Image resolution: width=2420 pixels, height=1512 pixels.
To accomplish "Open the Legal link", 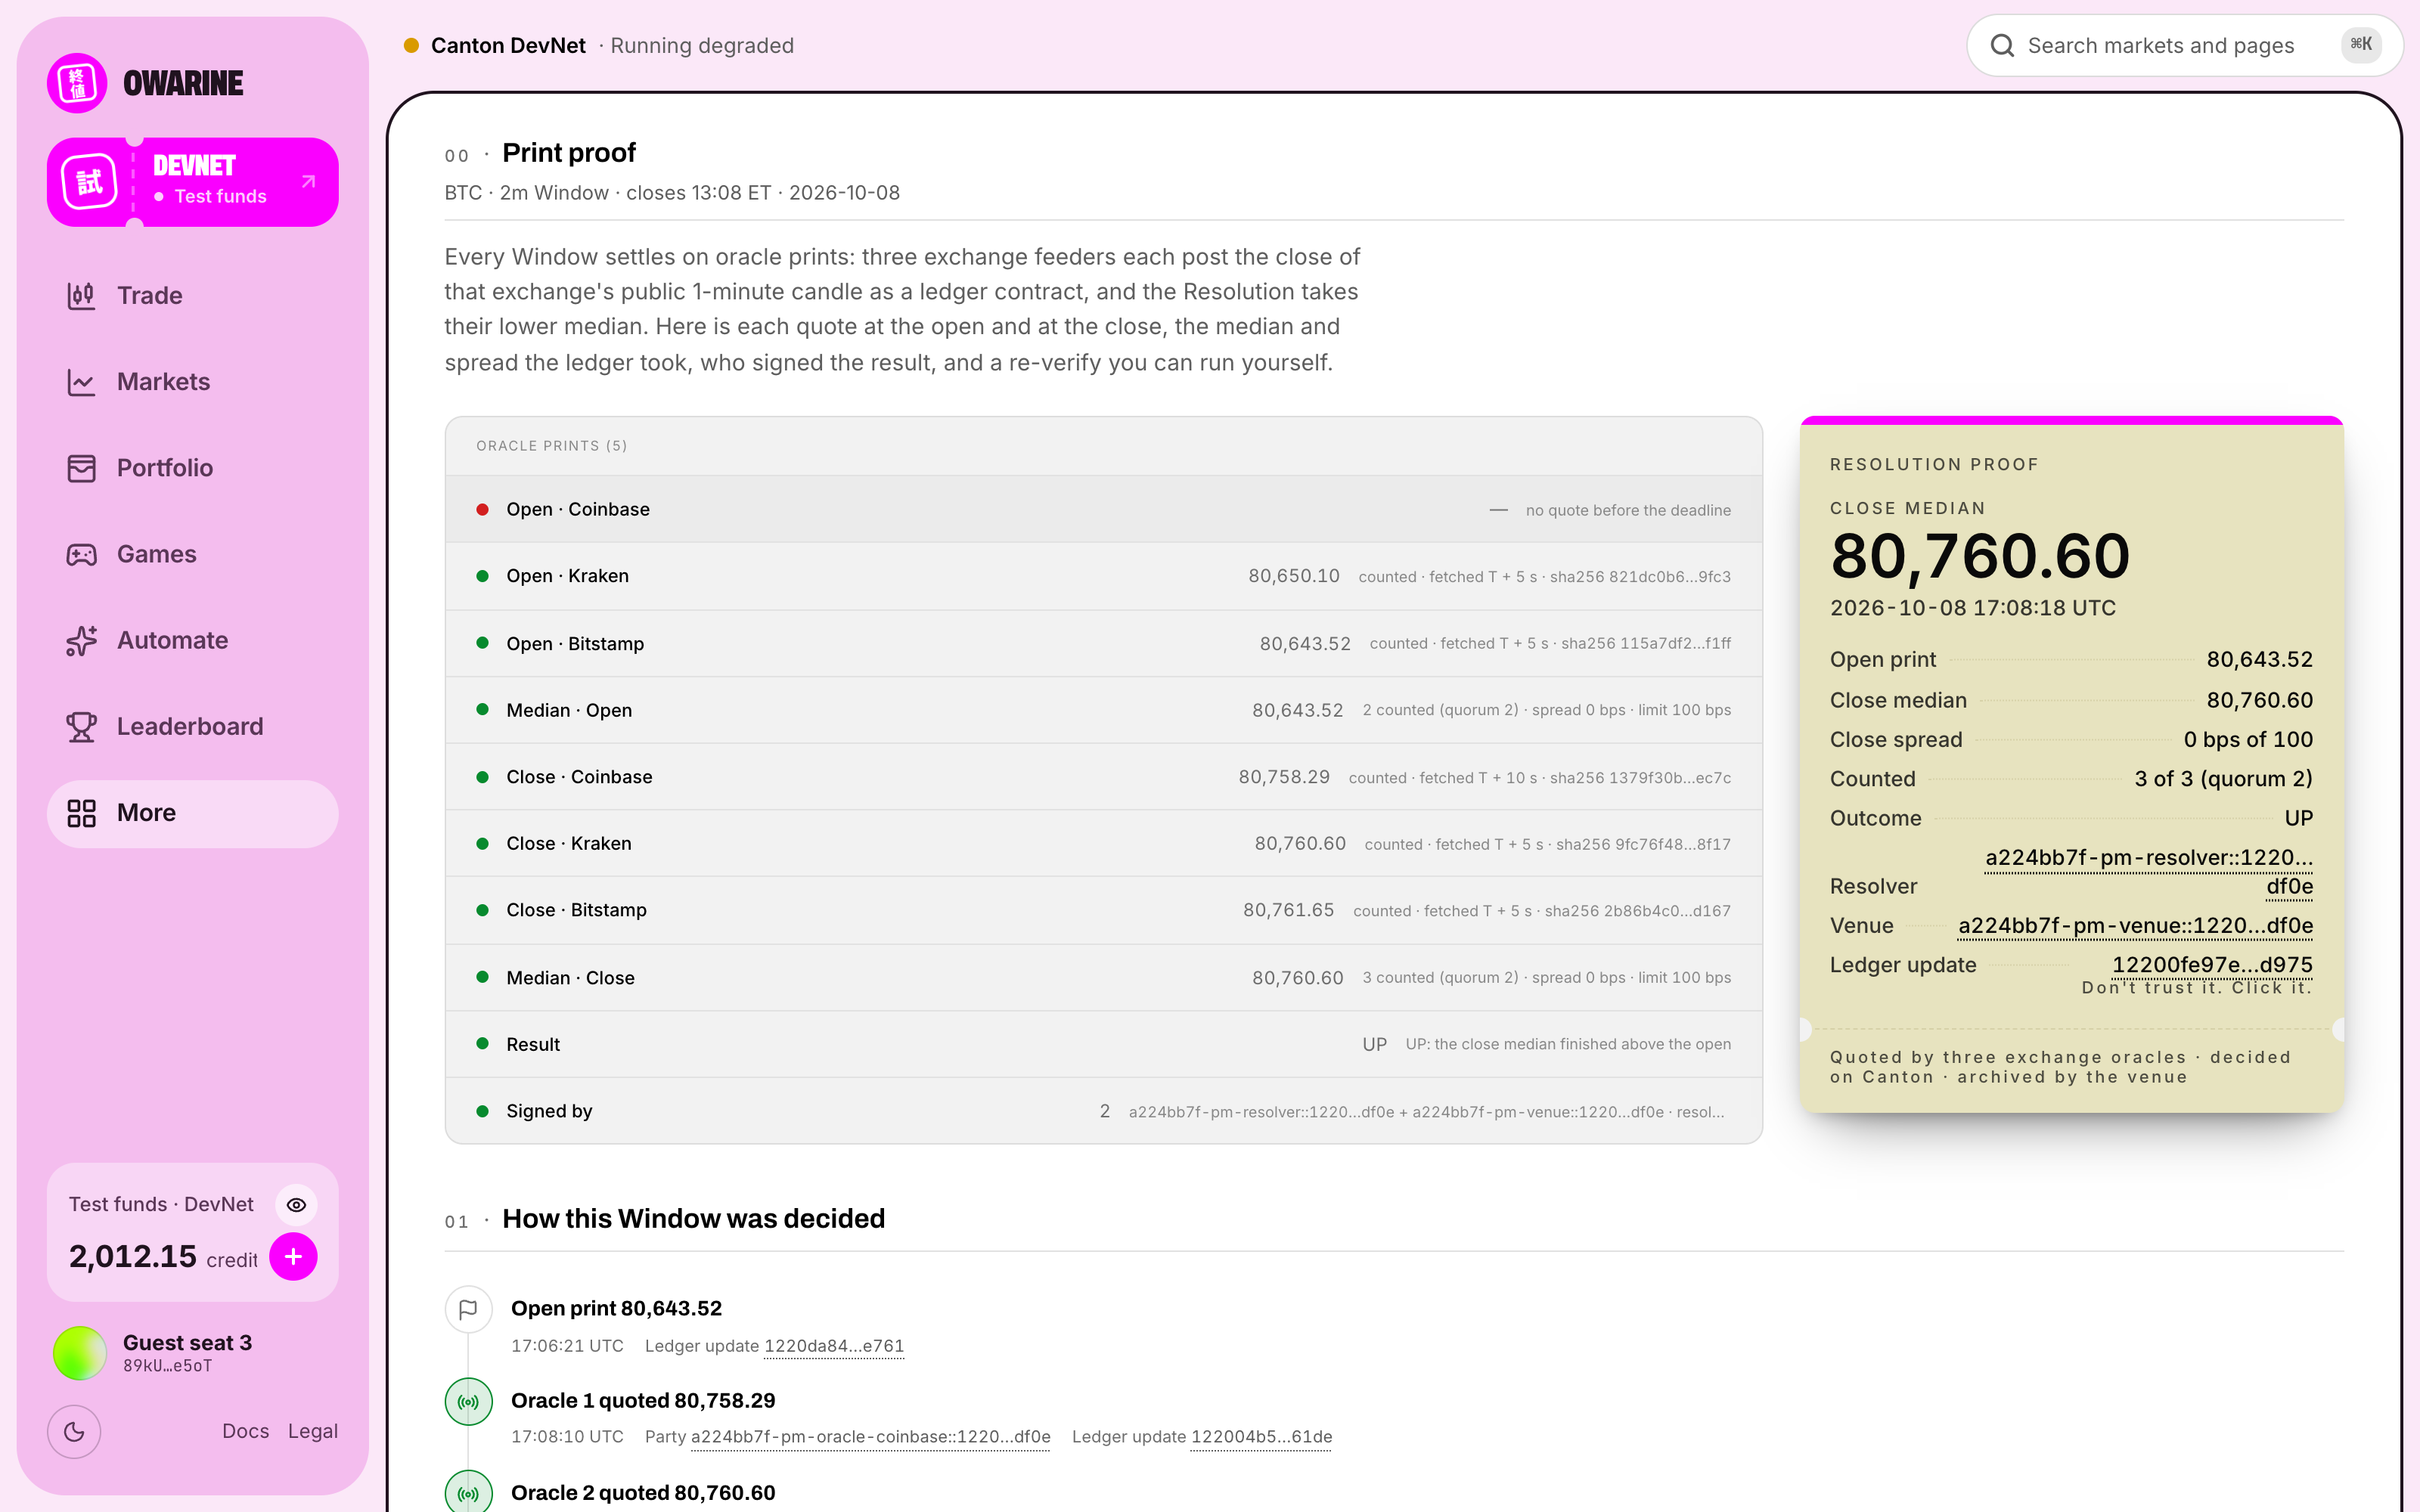I will (x=313, y=1431).
